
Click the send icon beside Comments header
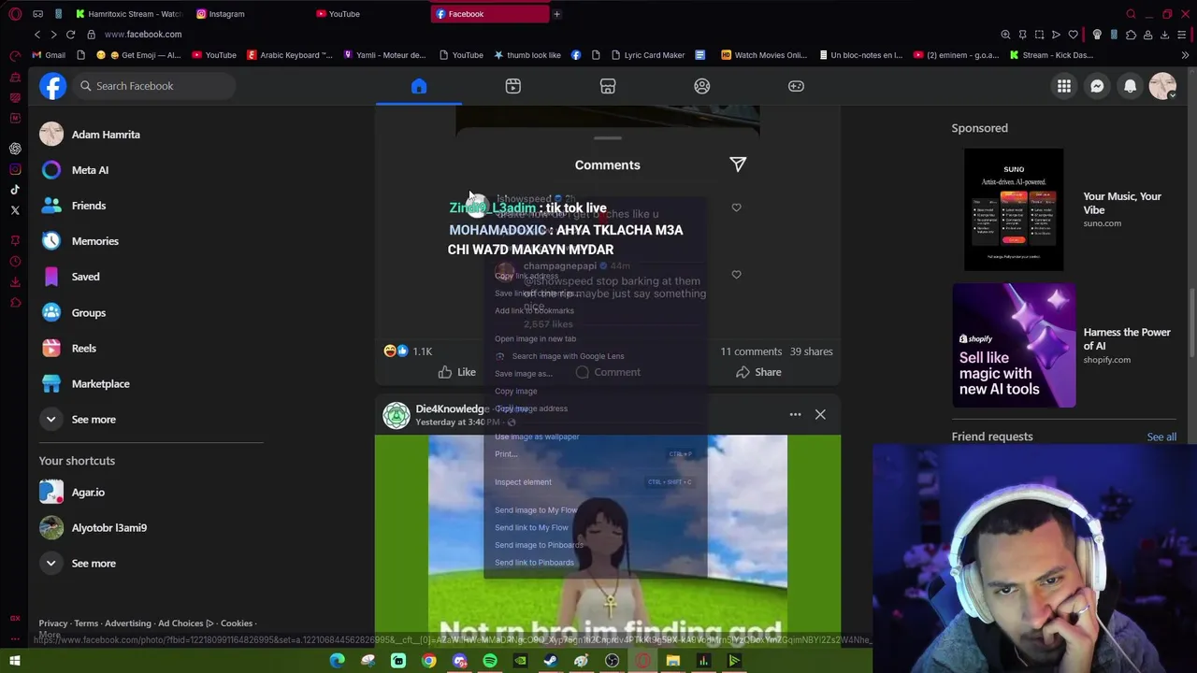[738, 165]
